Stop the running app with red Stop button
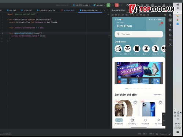Screen dimensions: 183x137 [117, 5]
